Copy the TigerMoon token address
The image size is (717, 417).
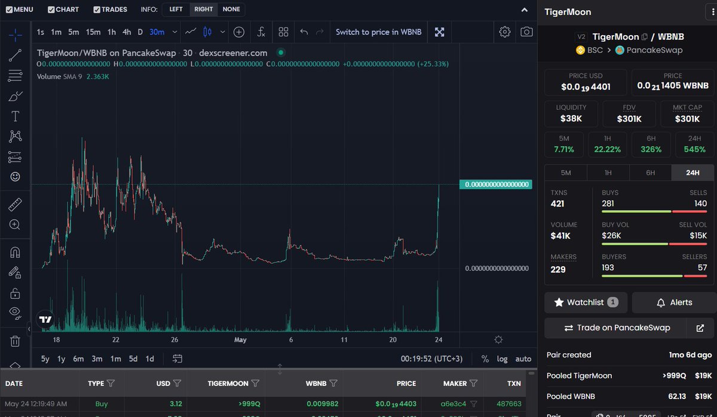645,36
